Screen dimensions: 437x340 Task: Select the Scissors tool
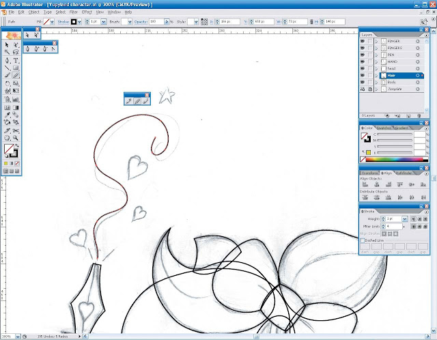coord(16,130)
